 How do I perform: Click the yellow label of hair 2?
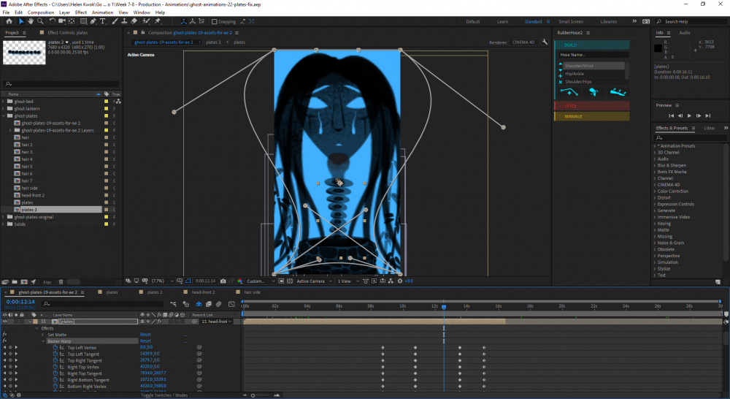coord(106,145)
